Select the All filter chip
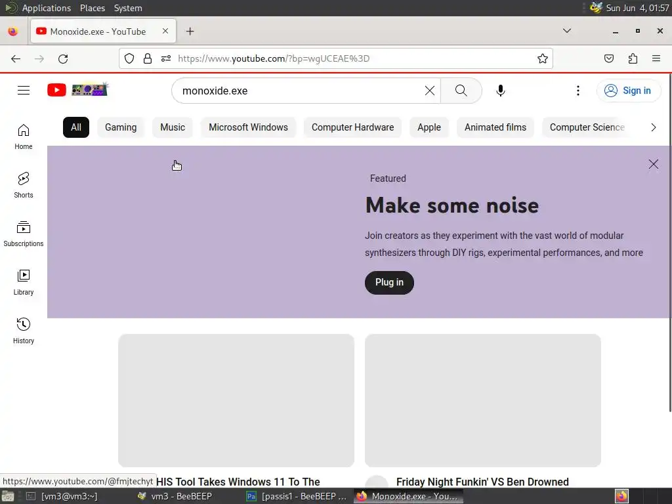 click(76, 127)
